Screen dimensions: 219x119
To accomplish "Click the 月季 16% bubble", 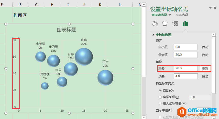I will [x=71, y=69].
